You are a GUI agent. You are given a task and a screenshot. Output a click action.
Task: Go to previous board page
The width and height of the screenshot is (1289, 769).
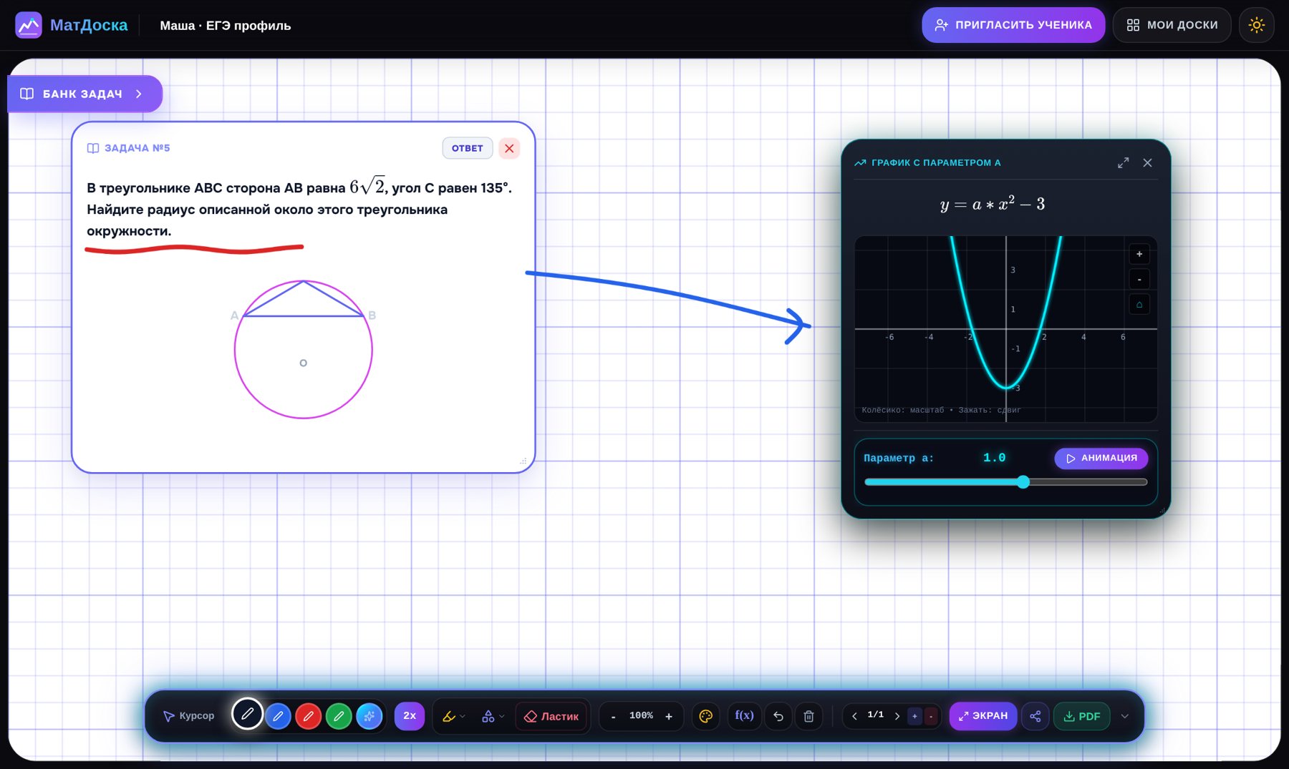(854, 716)
